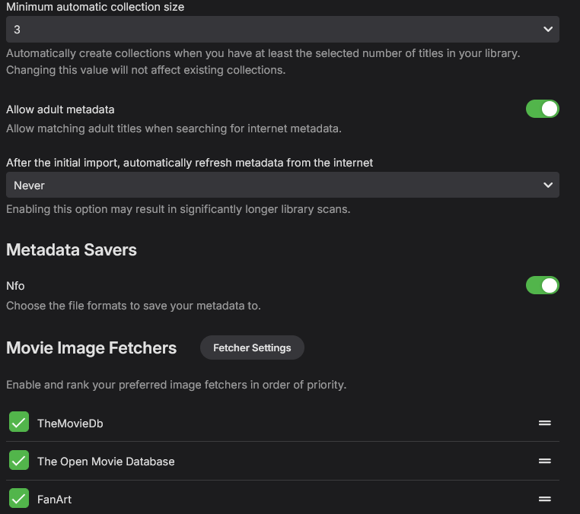This screenshot has height=514, width=580.
Task: Click the FanArt fetcher name
Action: (x=54, y=500)
